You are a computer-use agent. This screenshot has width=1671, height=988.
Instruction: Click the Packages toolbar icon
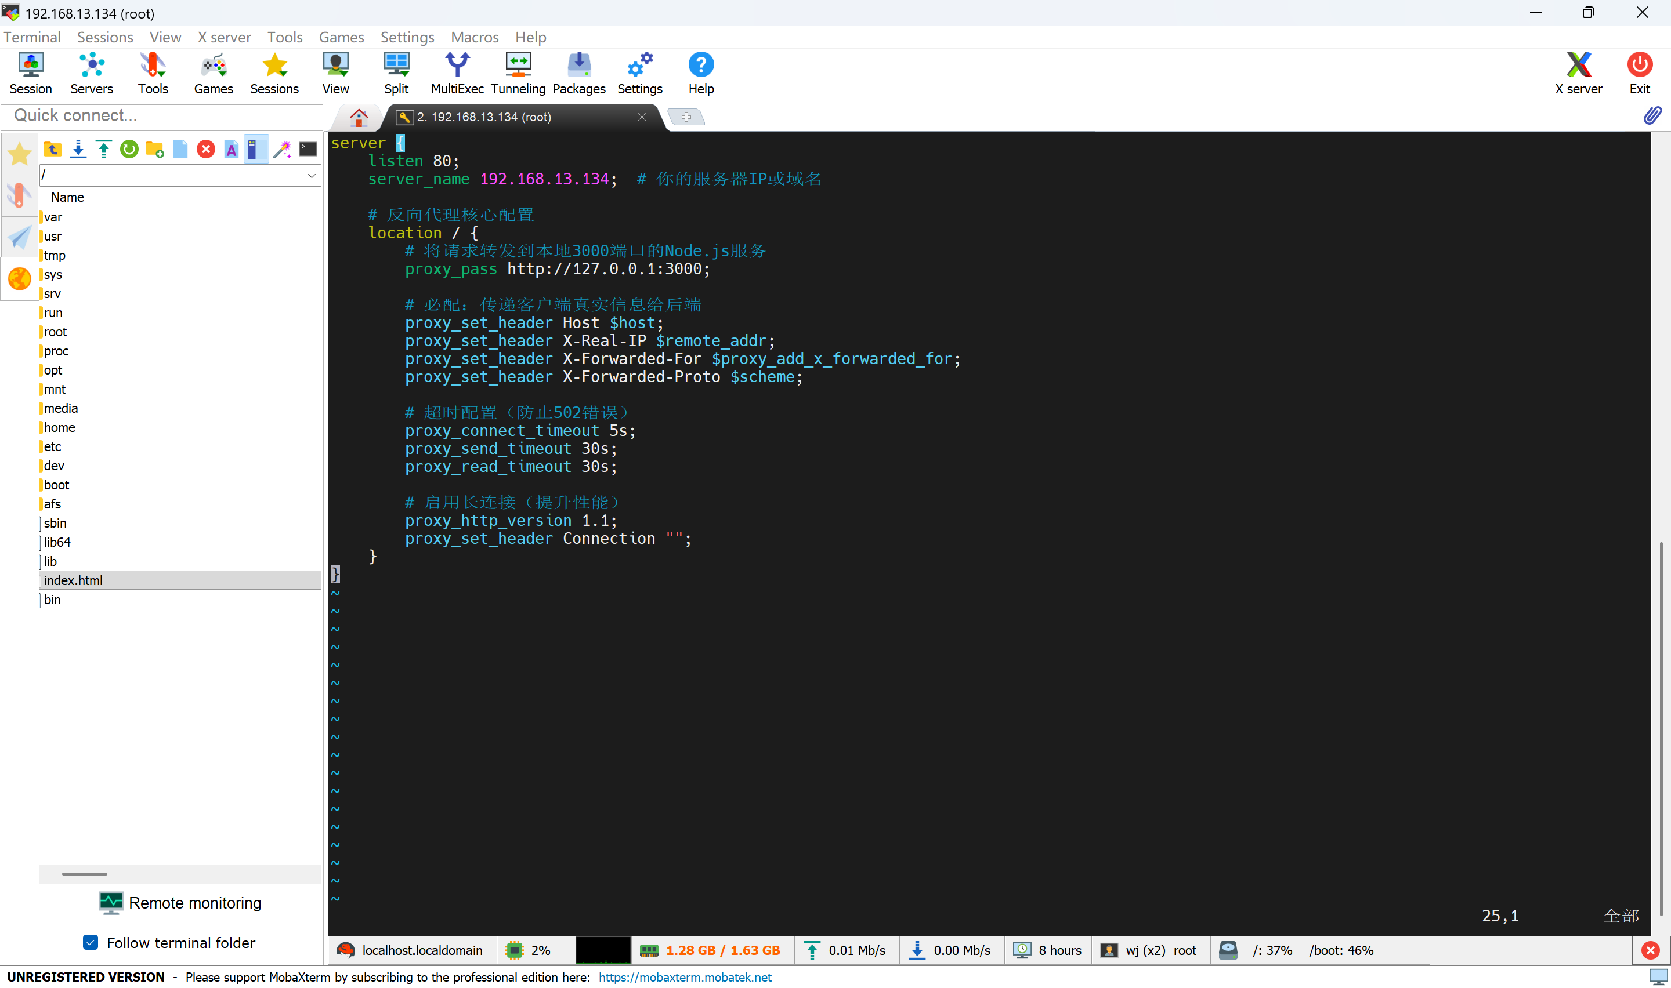point(578,74)
